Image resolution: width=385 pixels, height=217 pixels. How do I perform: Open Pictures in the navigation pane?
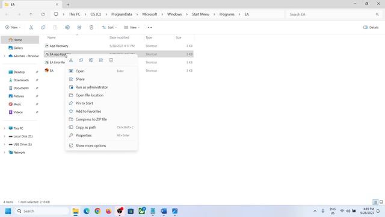(19, 96)
